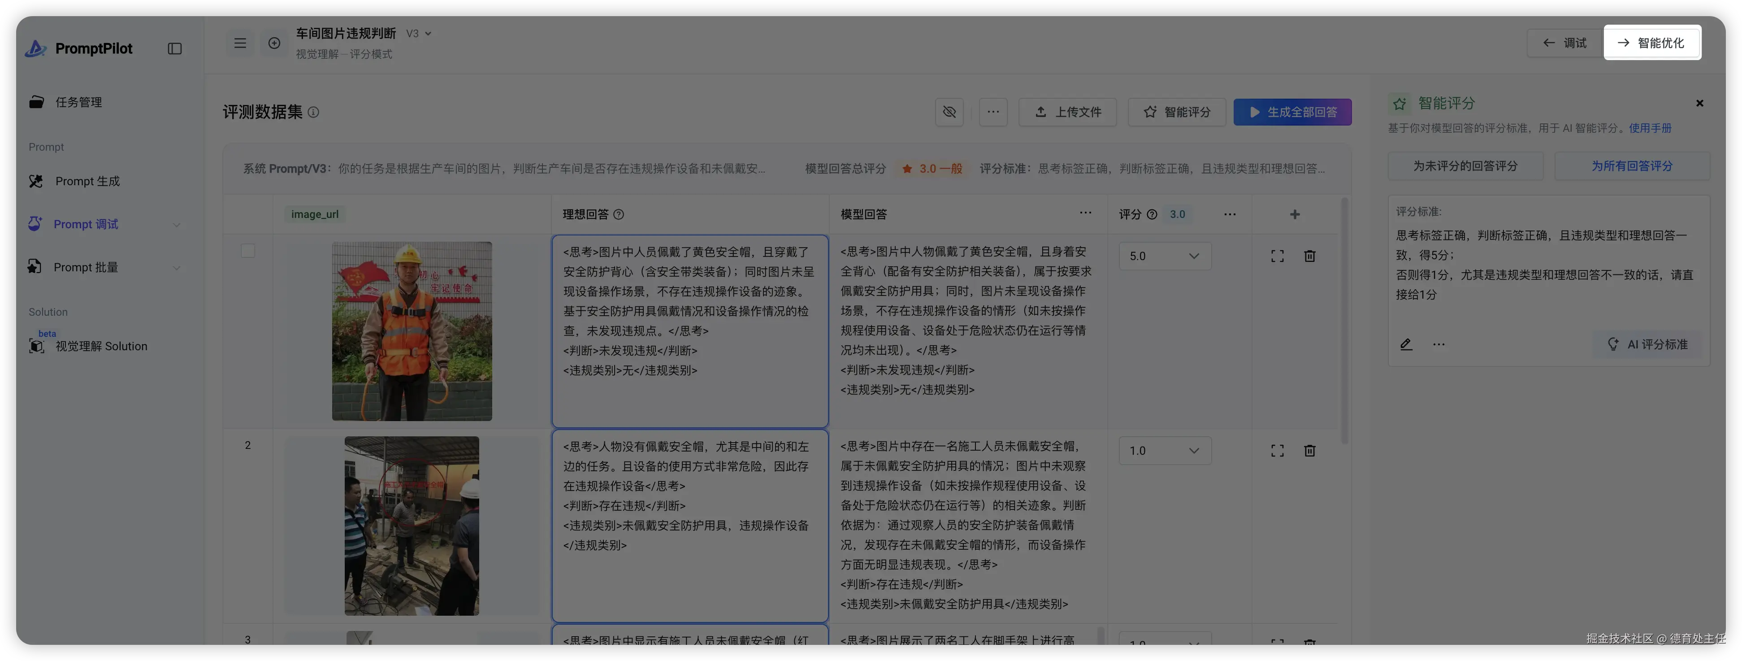Viewport: 1742px width, 661px height.
Task: Click the circled plus new-task icon
Action: (274, 43)
